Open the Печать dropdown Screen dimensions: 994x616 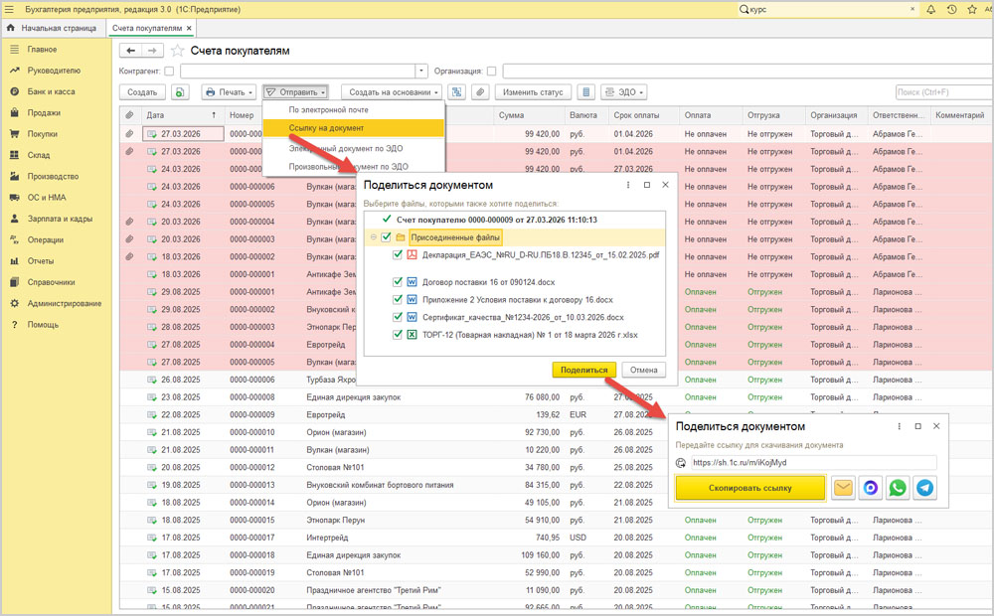(x=229, y=92)
